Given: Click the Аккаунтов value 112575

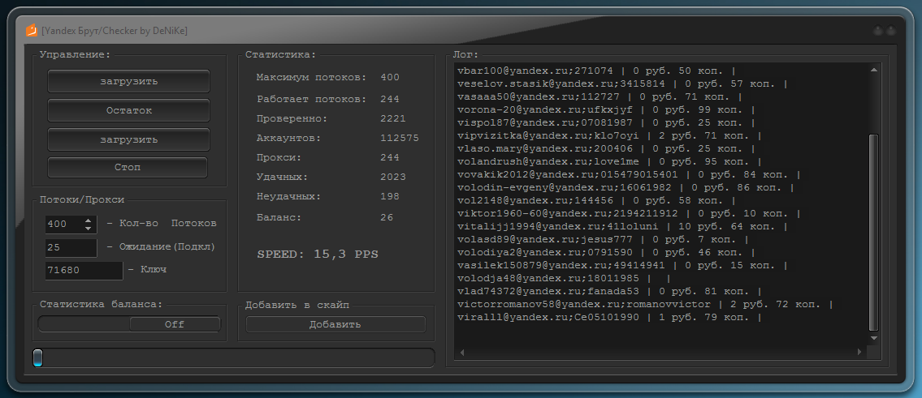Looking at the screenshot, I should coord(400,138).
